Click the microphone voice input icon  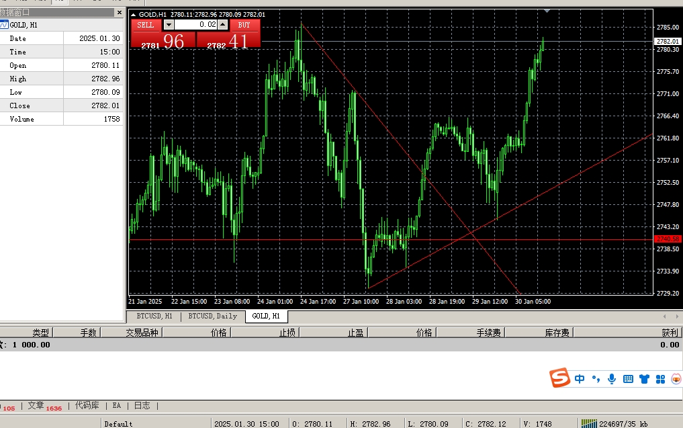(x=612, y=379)
